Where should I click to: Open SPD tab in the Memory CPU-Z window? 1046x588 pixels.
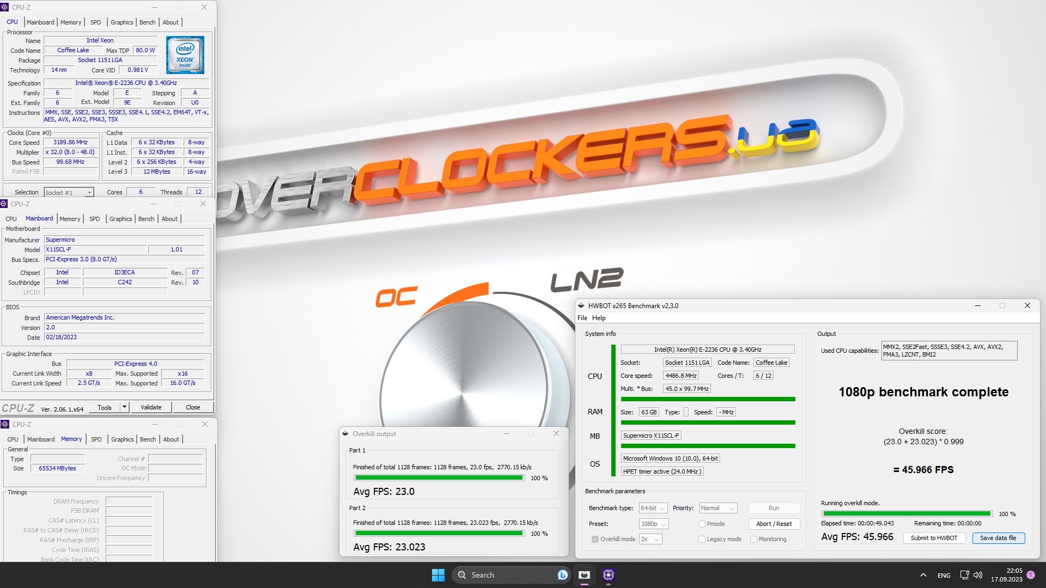96,439
